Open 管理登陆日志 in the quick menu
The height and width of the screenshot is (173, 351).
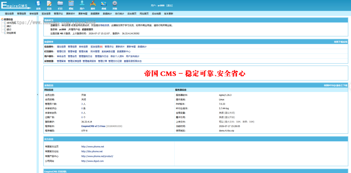[x=86, y=56]
